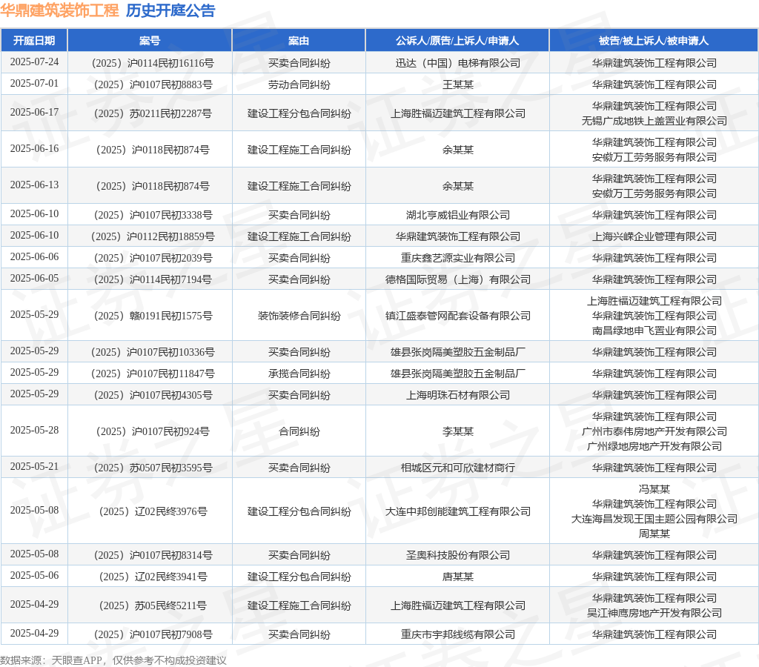The image size is (759, 667).
Task: Select date cell 2025-06-13
Action: [x=34, y=185]
